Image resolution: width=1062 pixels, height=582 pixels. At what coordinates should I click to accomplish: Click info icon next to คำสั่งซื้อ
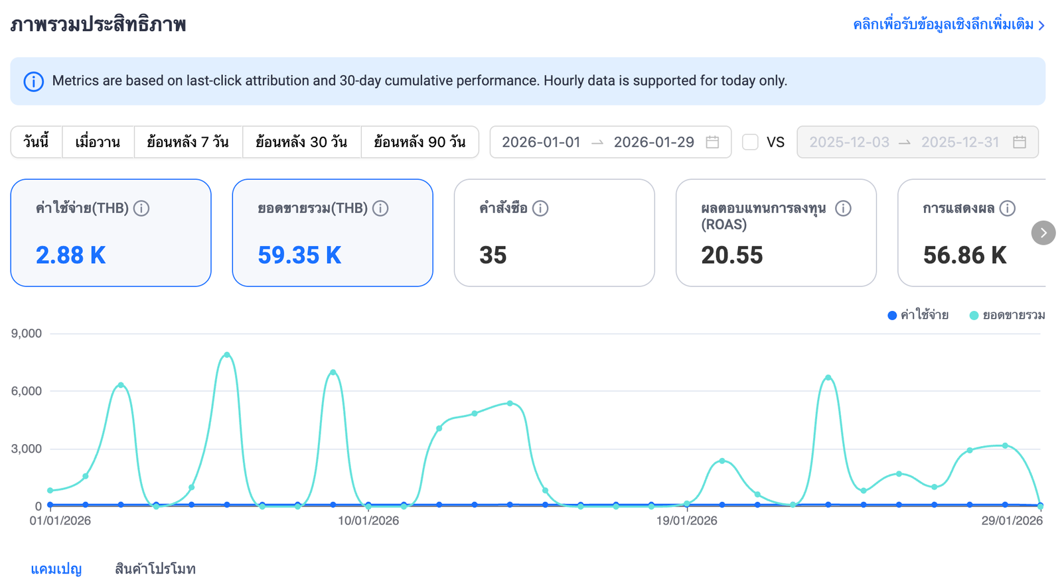coord(540,208)
